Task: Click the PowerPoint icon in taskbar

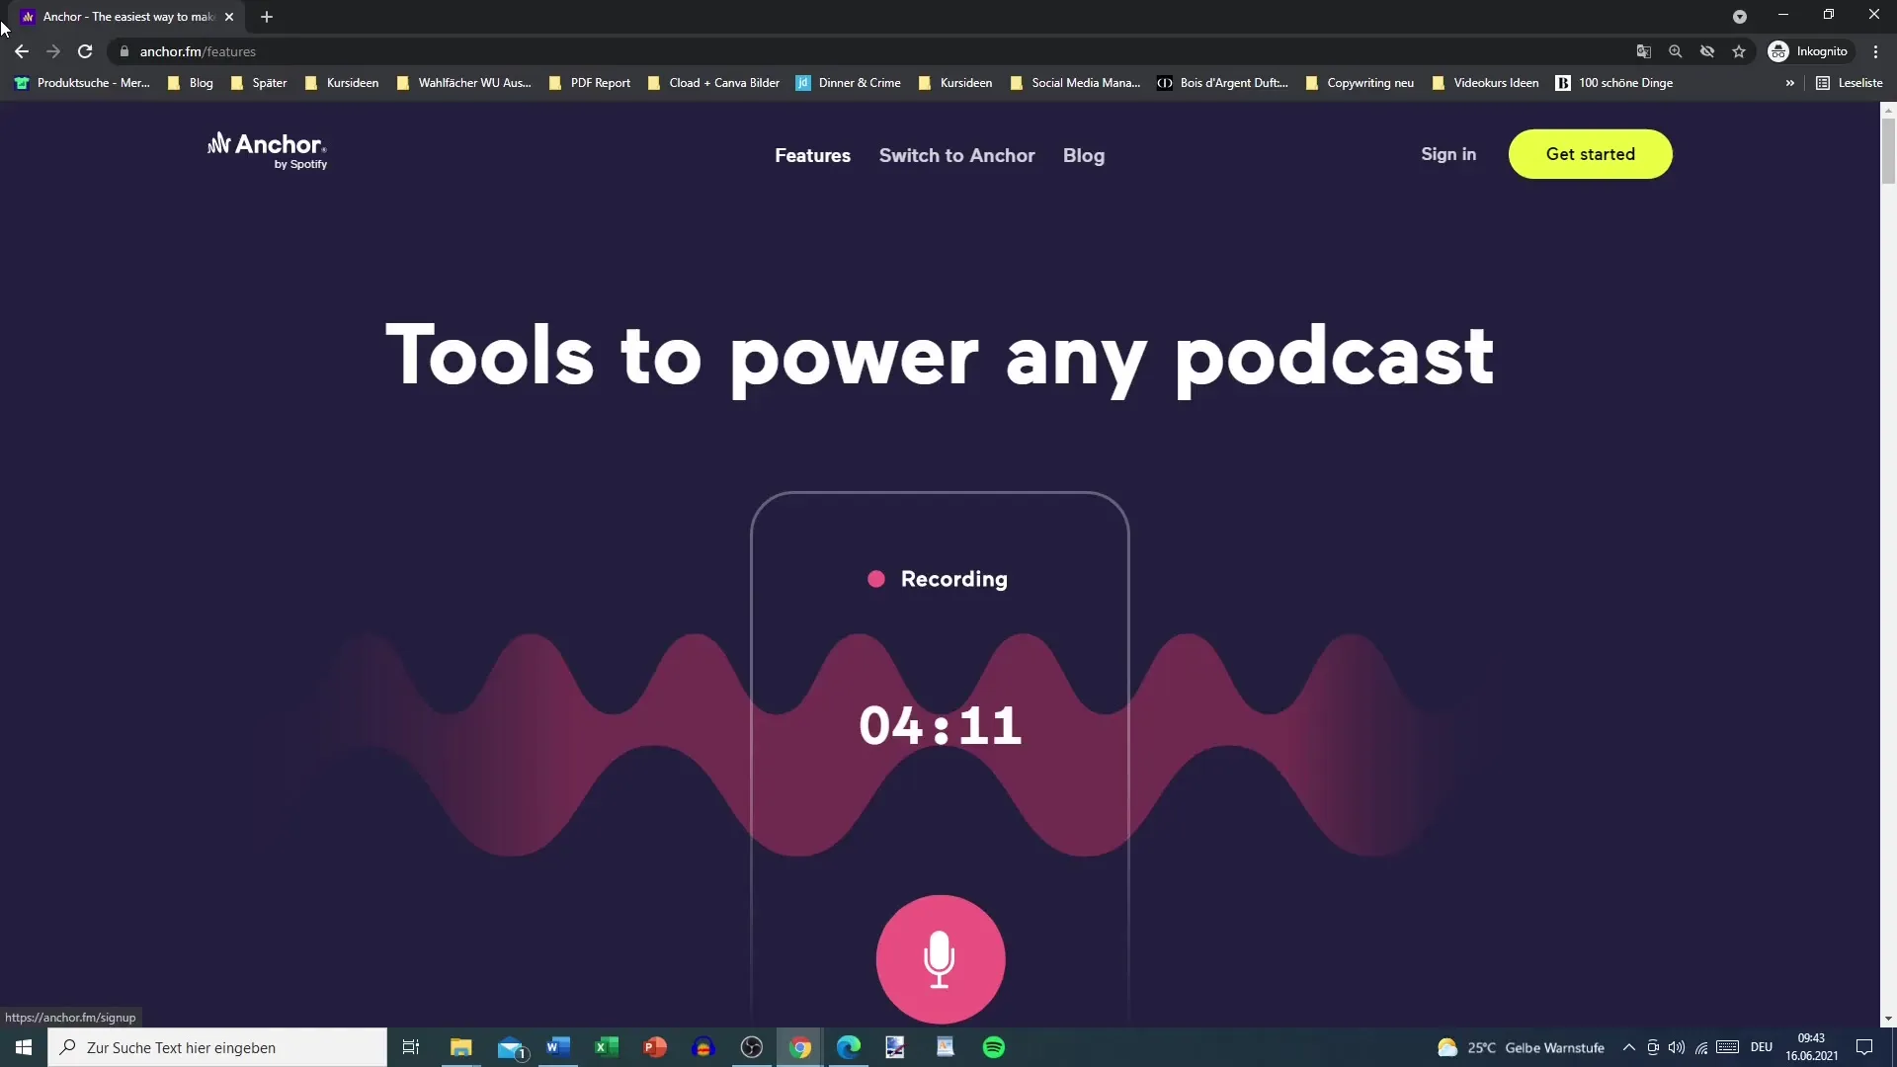Action: [x=654, y=1047]
